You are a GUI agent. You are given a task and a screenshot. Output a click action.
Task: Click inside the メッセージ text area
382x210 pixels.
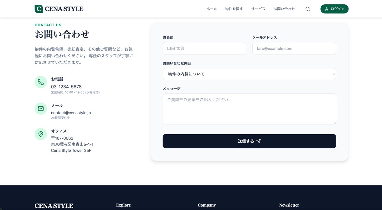(249, 109)
